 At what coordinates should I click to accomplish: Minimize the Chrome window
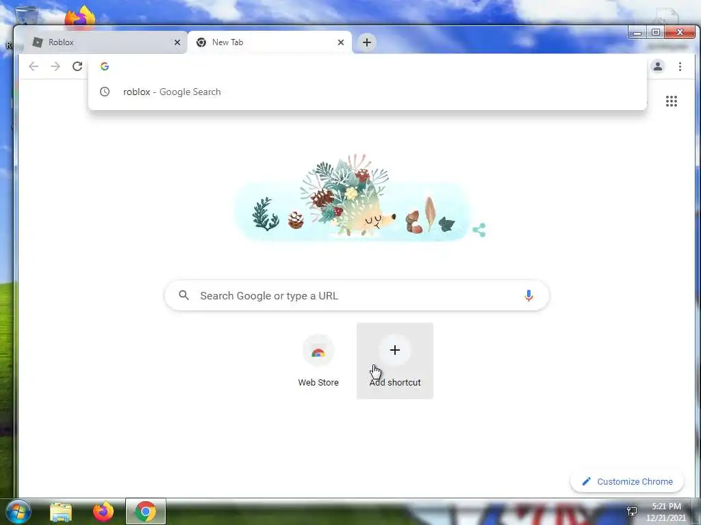click(x=637, y=33)
